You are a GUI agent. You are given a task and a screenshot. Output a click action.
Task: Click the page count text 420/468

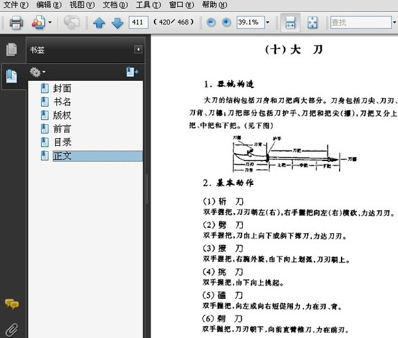pyautogui.click(x=174, y=23)
